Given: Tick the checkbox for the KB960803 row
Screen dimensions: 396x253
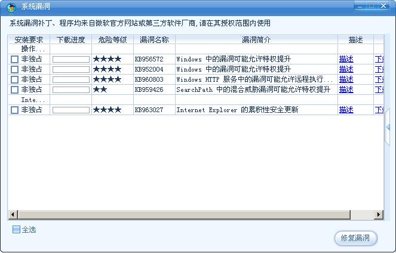Looking at the screenshot, I should [x=15, y=79].
